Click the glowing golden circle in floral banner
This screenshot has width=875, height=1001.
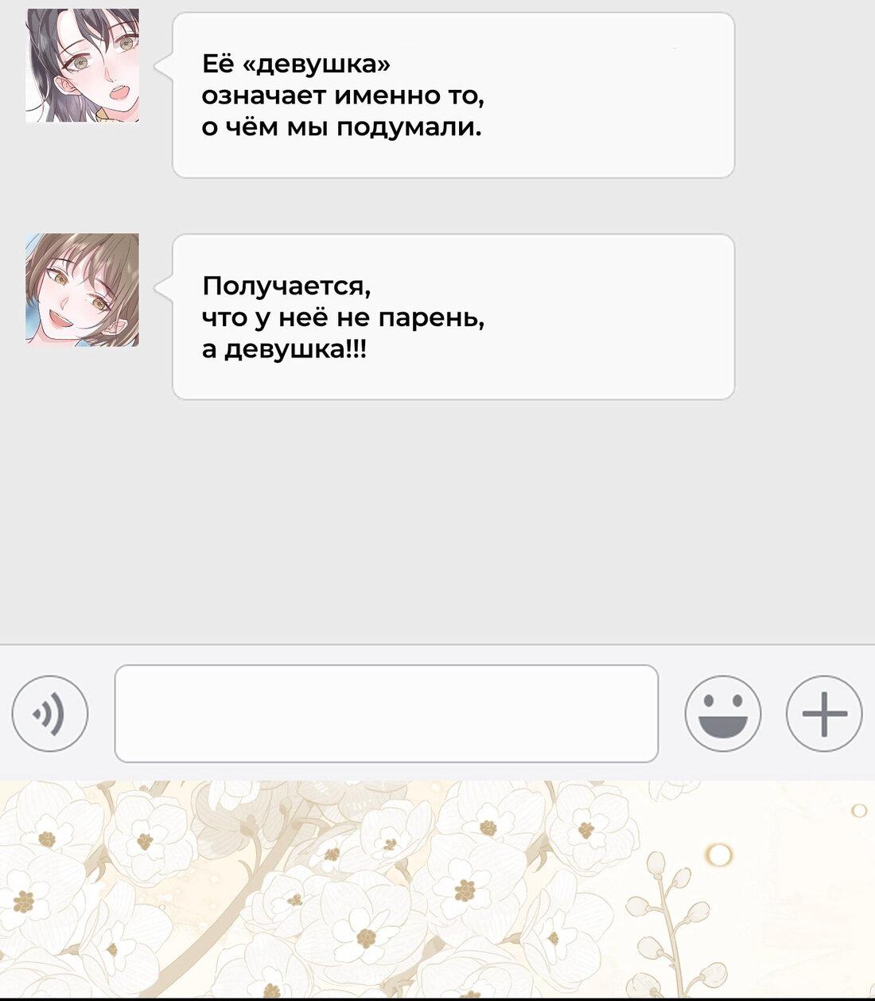pos(719,855)
